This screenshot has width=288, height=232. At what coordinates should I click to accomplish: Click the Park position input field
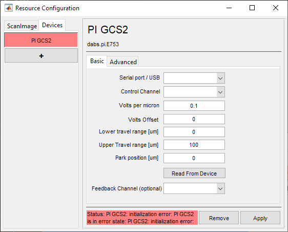[194, 158]
